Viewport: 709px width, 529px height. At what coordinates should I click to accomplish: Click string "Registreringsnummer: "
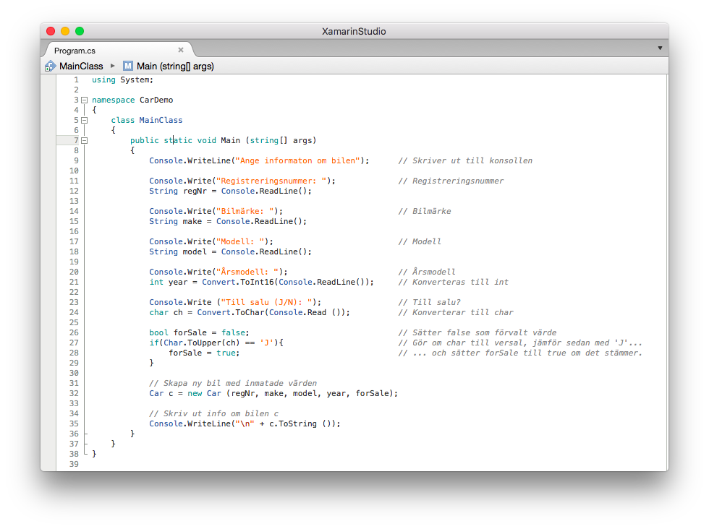[271, 181]
